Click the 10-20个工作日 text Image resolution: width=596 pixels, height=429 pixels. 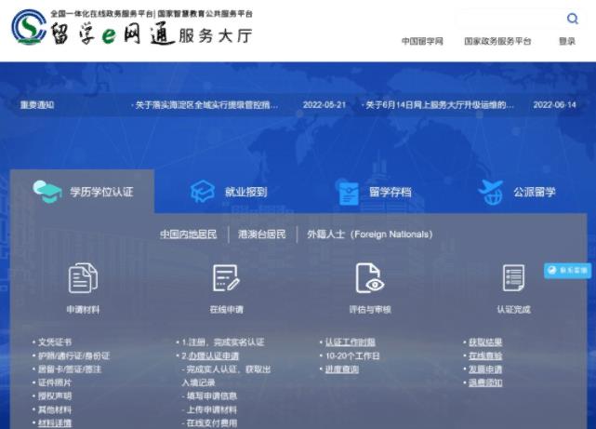(x=352, y=356)
